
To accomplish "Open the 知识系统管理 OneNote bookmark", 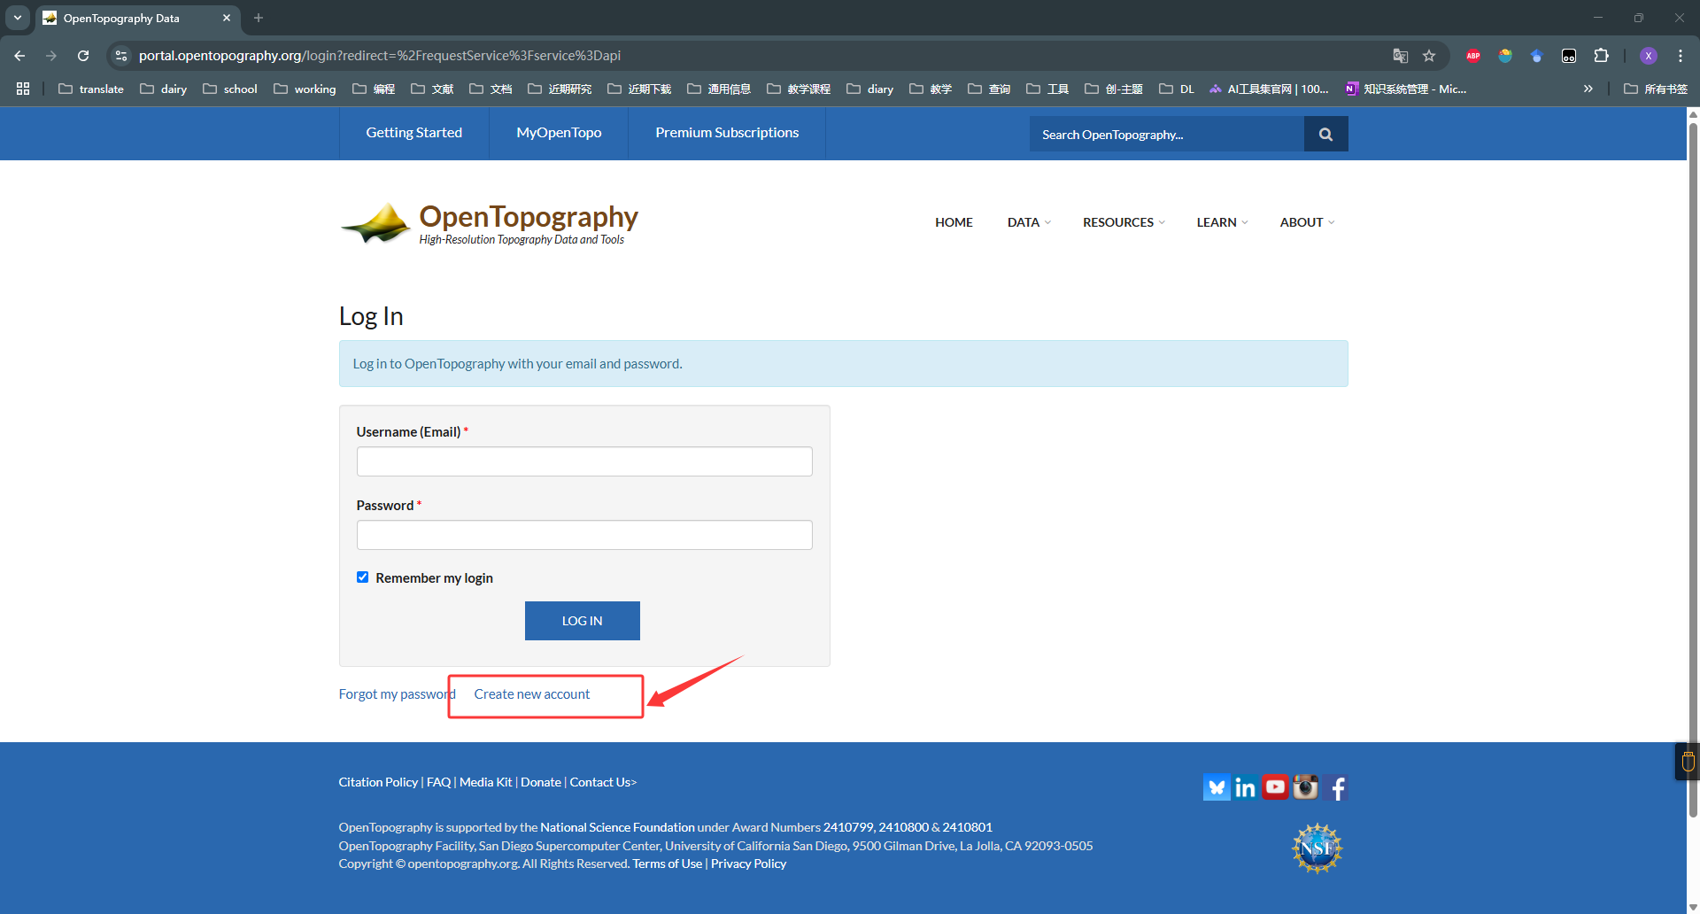I will coord(1405,89).
